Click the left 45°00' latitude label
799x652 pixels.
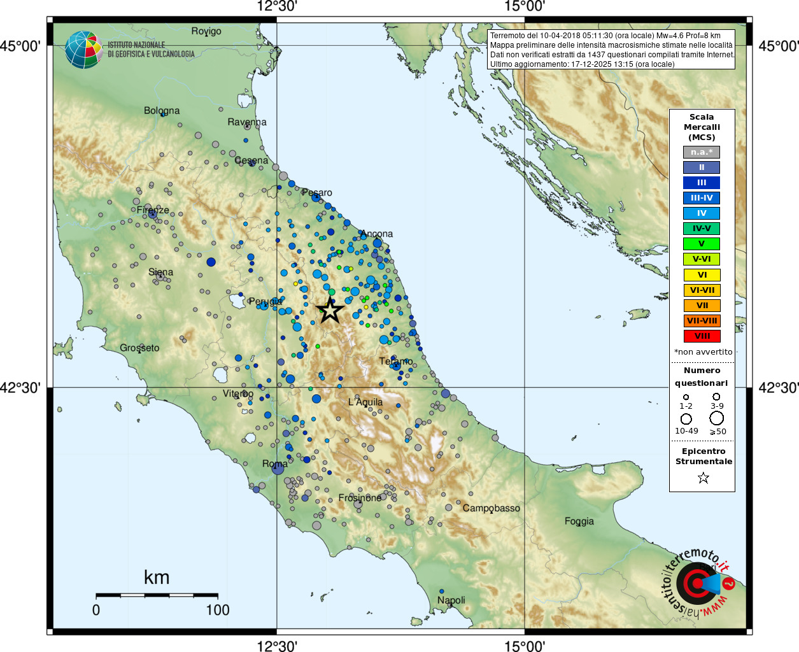pos(20,46)
